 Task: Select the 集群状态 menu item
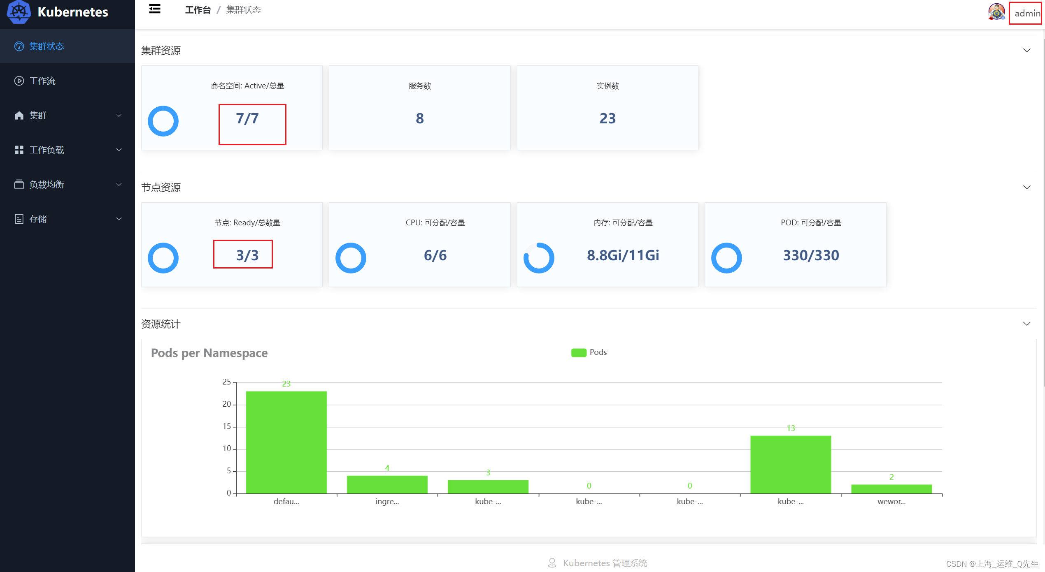67,46
